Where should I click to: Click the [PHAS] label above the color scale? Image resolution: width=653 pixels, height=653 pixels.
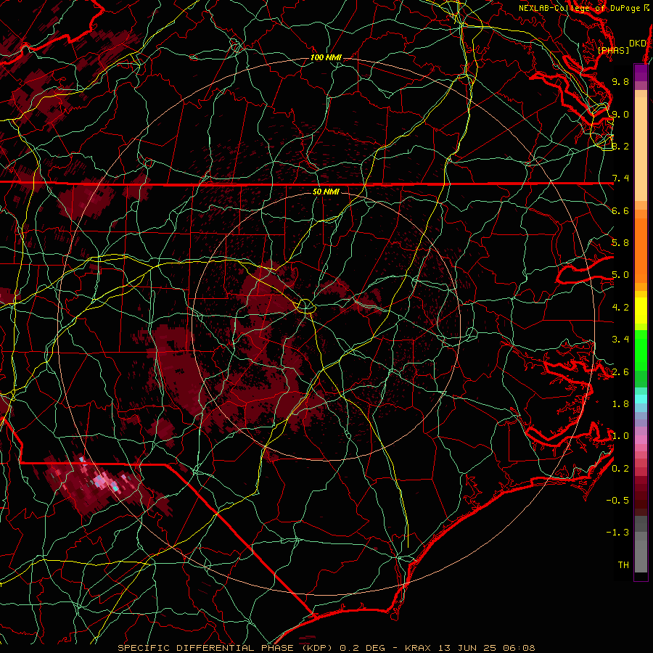tap(613, 50)
